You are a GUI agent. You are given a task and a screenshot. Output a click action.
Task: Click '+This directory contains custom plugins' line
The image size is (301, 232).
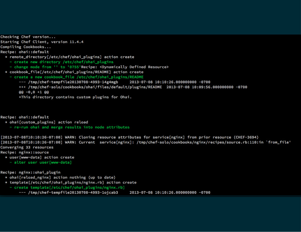coord(75,97)
